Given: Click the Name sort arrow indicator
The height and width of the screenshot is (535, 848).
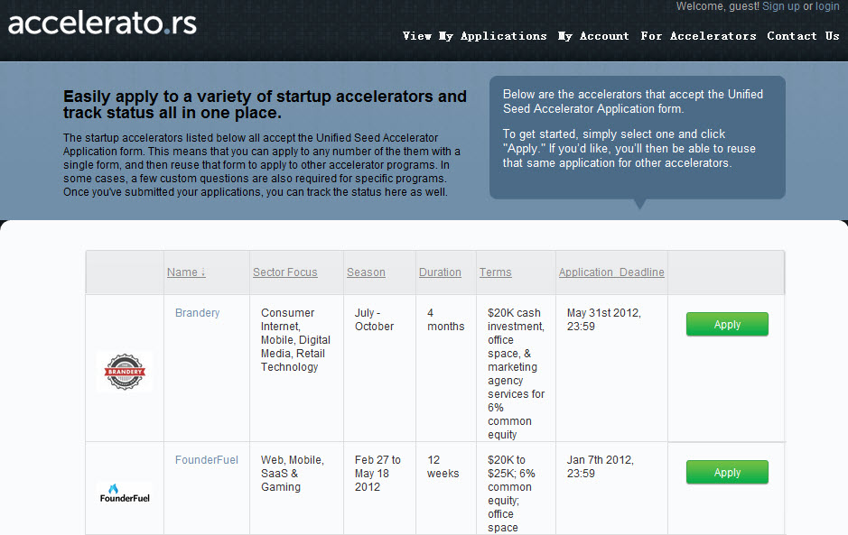Looking at the screenshot, I should [x=203, y=272].
